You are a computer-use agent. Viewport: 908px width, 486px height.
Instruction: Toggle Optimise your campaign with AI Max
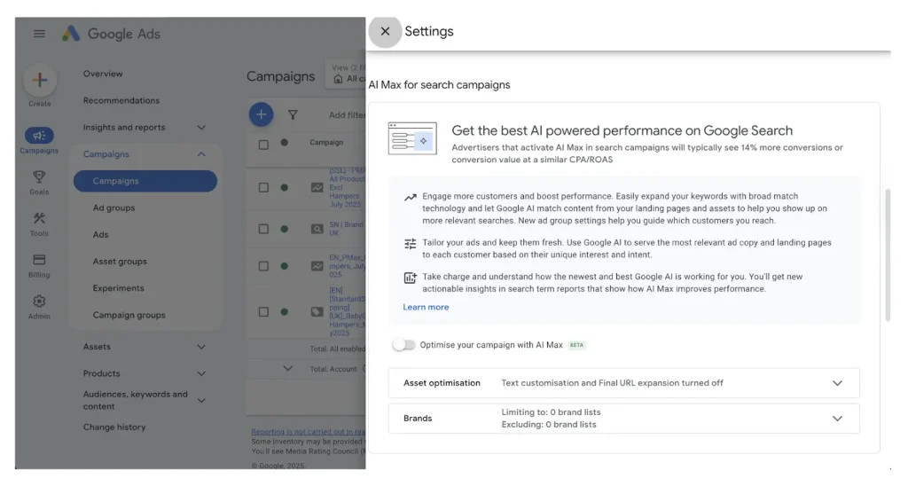click(x=403, y=345)
